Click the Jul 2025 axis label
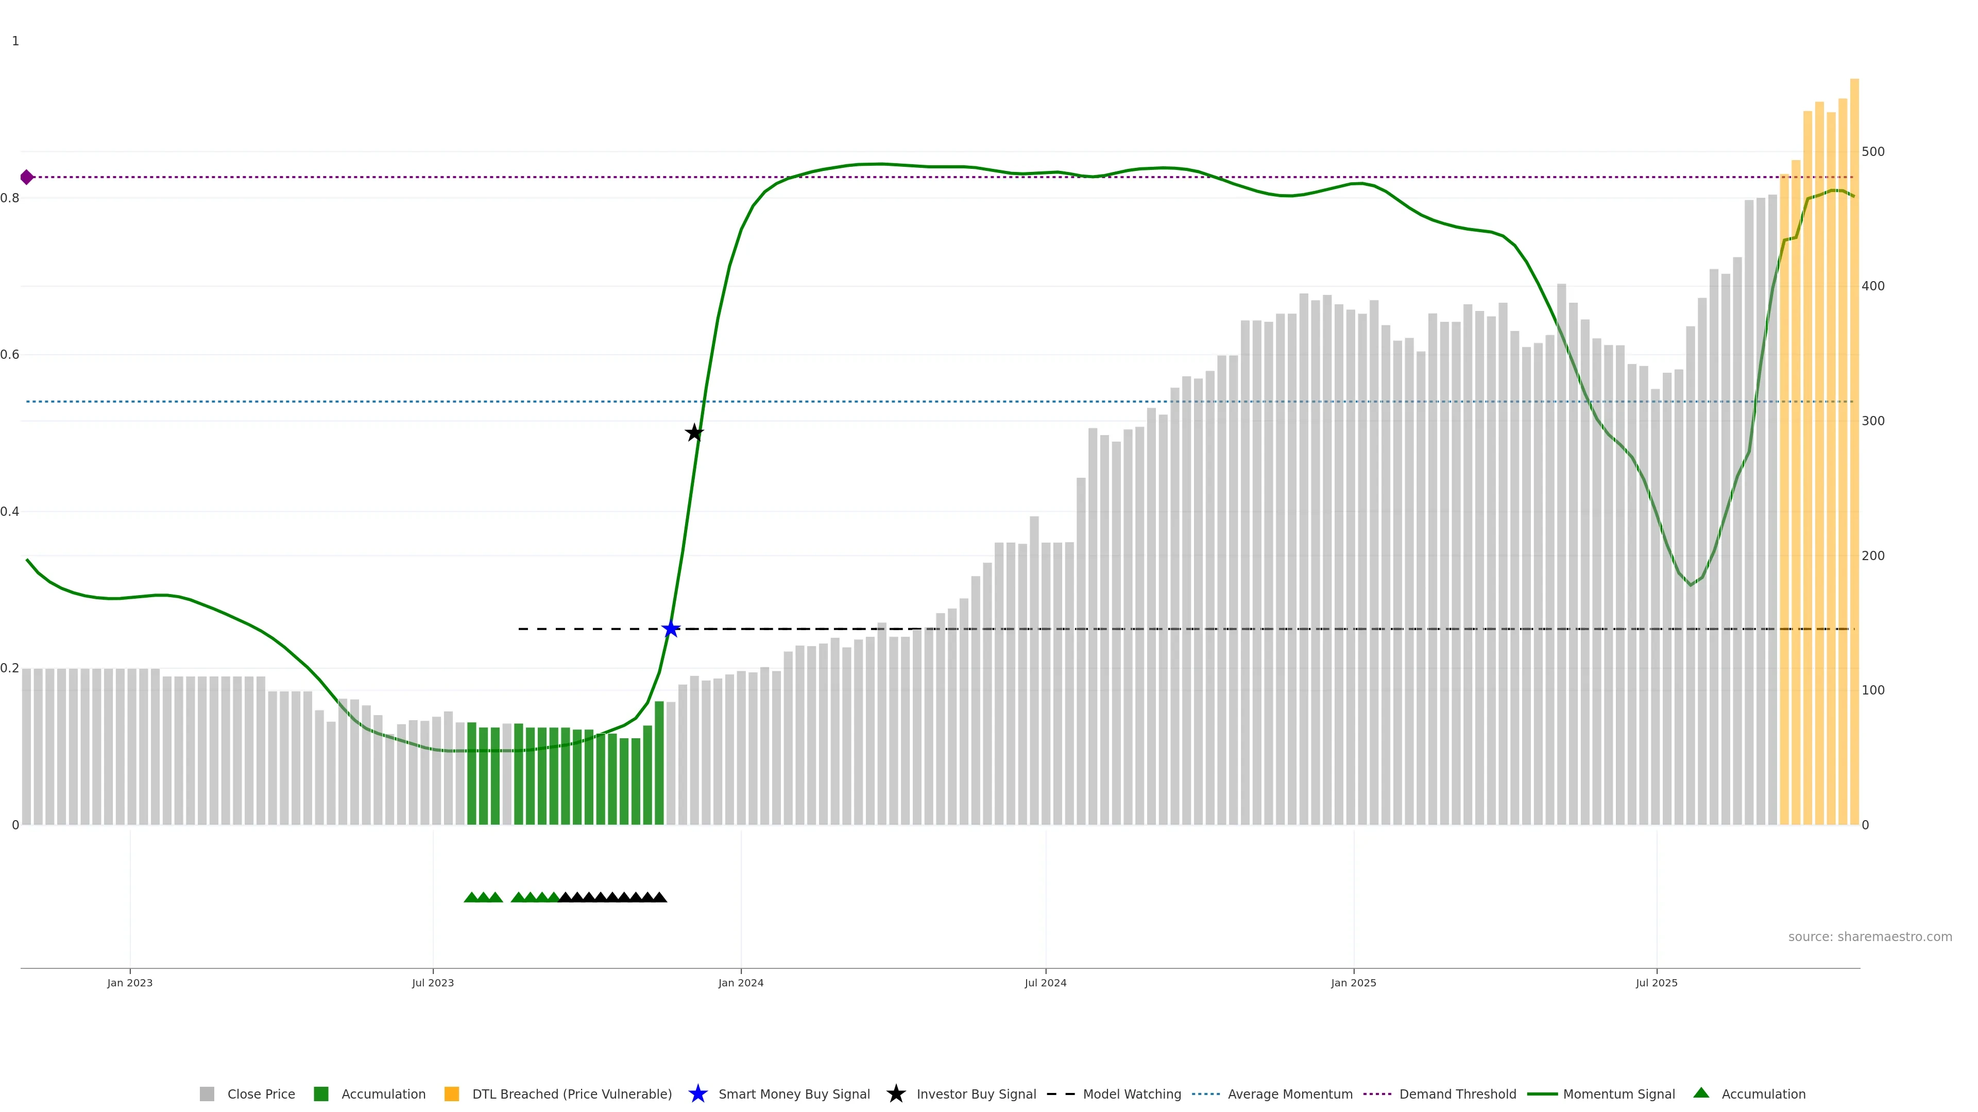Image resolution: width=1978 pixels, height=1112 pixels. [1656, 983]
